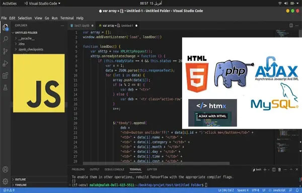Click the errors and warnings status indicator

click(9, 190)
